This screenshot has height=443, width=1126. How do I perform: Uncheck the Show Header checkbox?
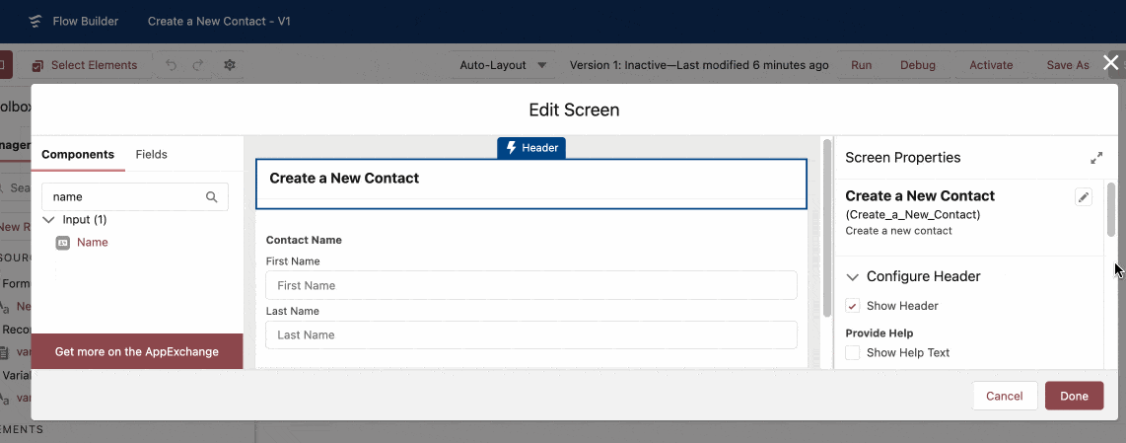tap(853, 306)
